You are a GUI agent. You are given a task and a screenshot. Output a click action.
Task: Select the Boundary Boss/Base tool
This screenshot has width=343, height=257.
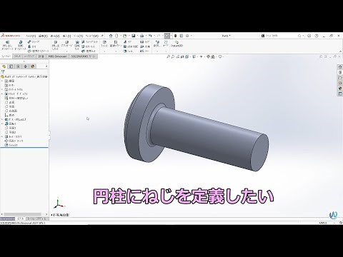tap(38, 51)
